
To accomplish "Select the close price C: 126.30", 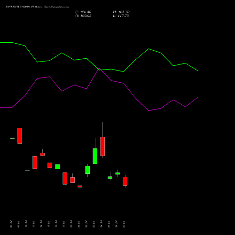I will click(83, 12).
